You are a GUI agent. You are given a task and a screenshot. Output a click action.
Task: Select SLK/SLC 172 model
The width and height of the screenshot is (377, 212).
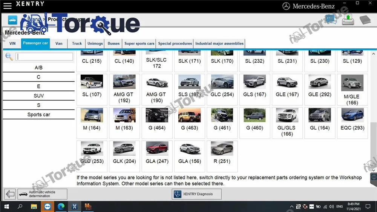[x=157, y=61]
